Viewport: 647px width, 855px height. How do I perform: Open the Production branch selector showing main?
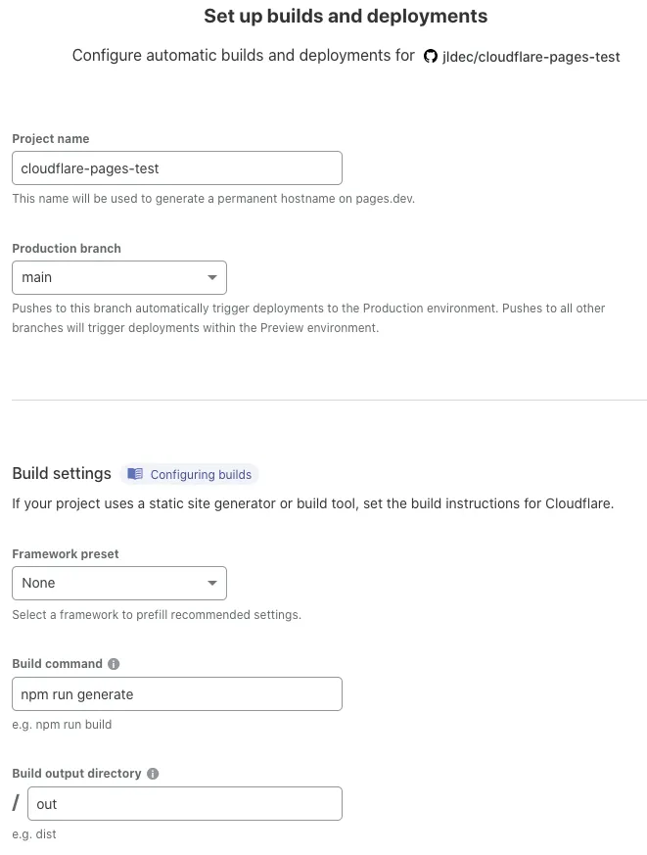tap(119, 277)
